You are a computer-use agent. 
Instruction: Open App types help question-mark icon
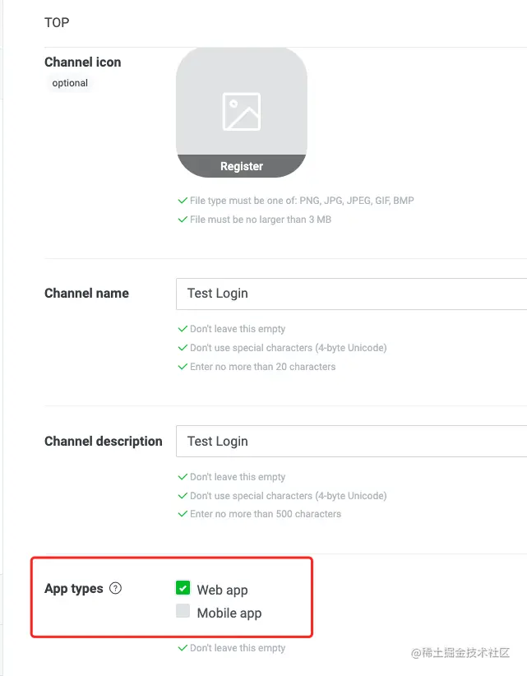(115, 588)
